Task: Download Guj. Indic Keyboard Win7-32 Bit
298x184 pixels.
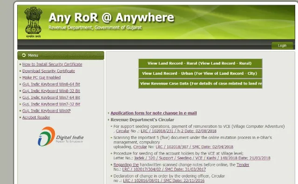Action: pos(51,104)
